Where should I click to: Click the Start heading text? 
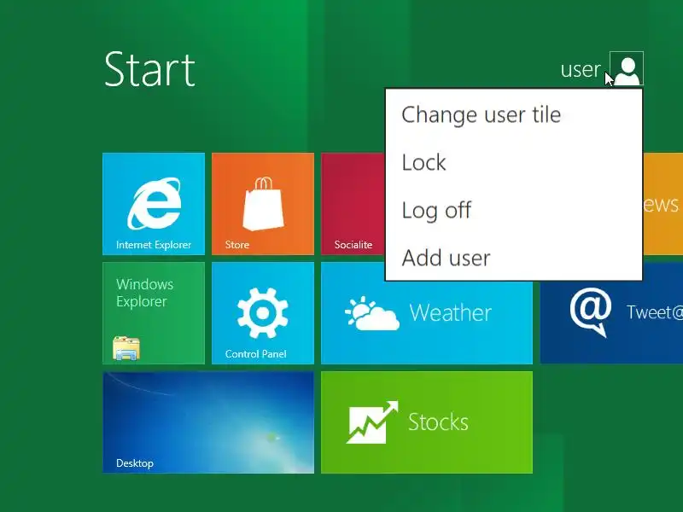tap(149, 69)
